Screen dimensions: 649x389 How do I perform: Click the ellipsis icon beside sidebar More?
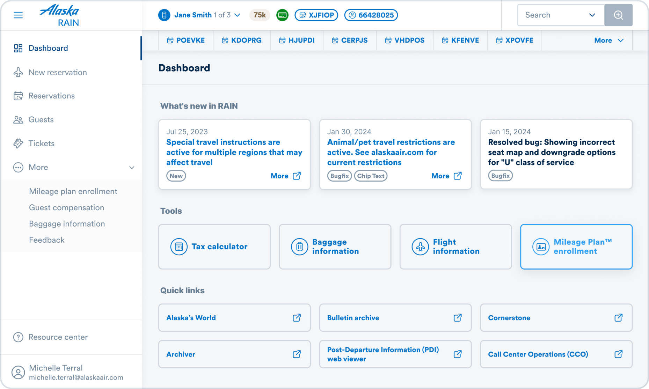(x=18, y=167)
